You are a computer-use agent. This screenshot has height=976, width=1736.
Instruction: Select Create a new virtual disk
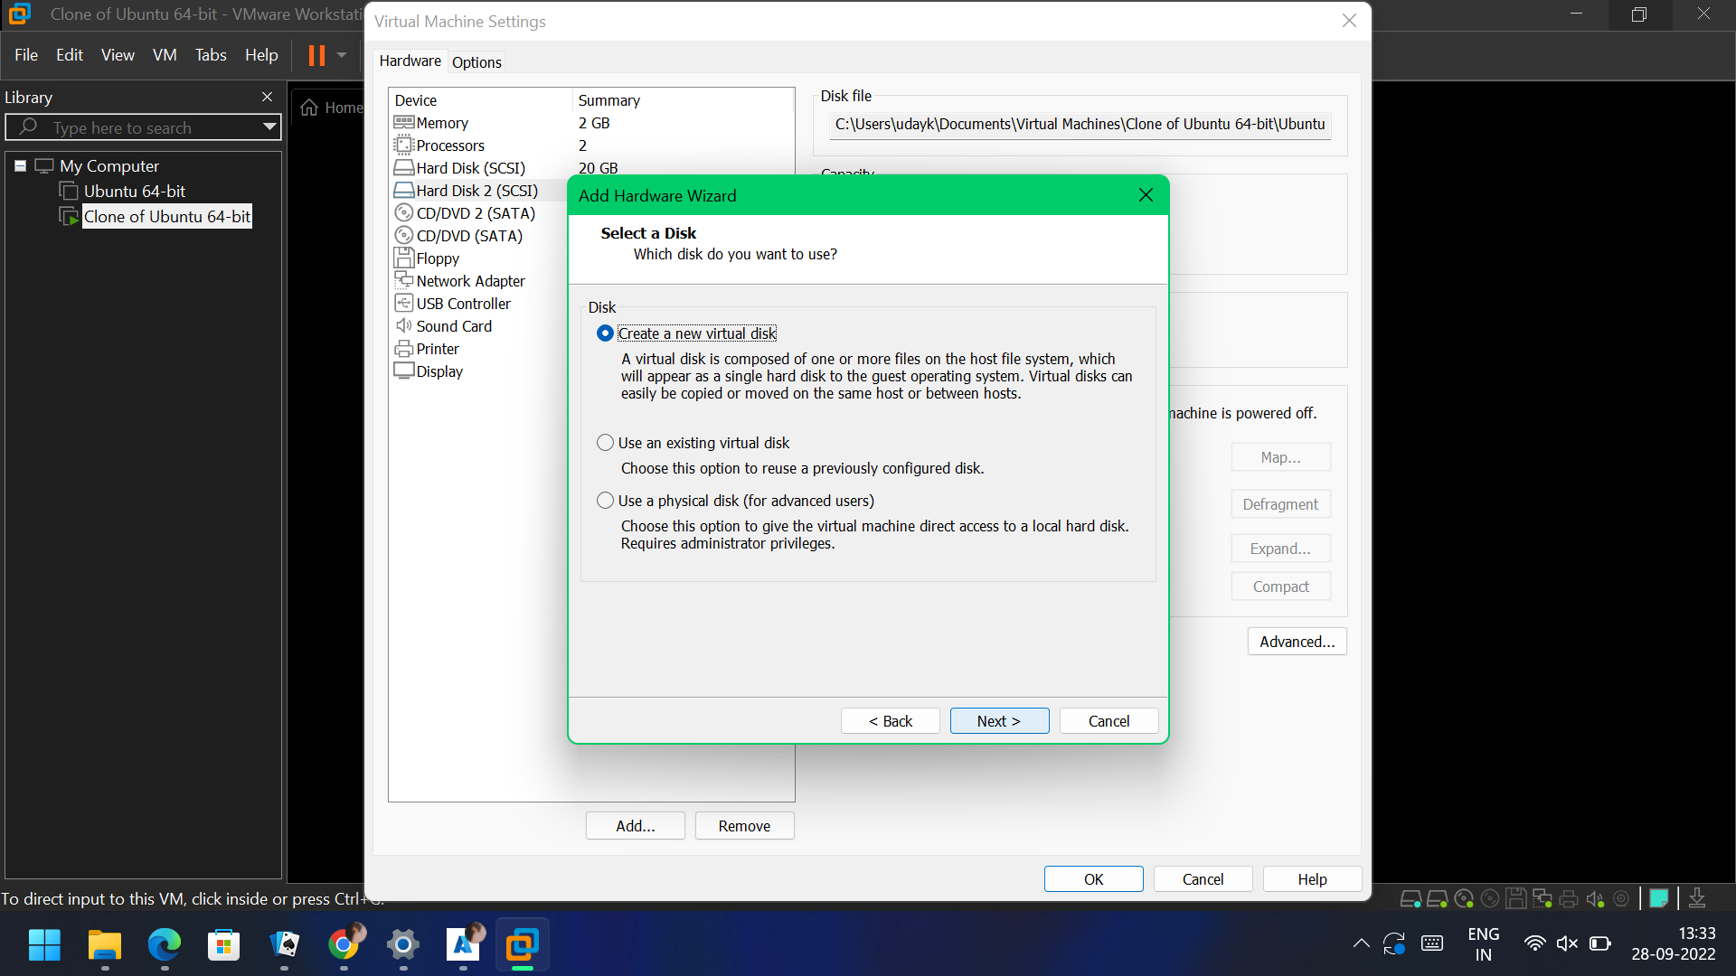[x=605, y=333]
